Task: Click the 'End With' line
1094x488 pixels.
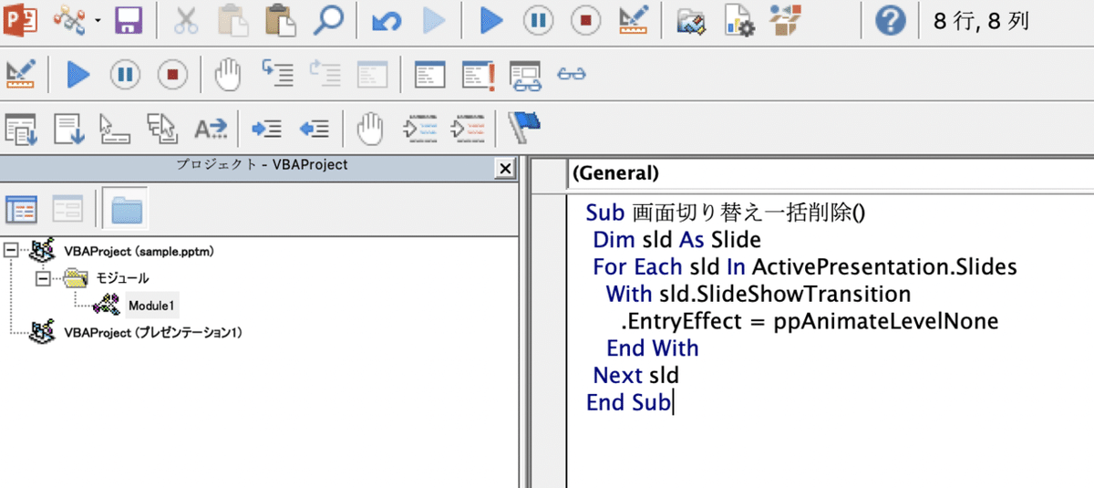Action: coord(653,348)
